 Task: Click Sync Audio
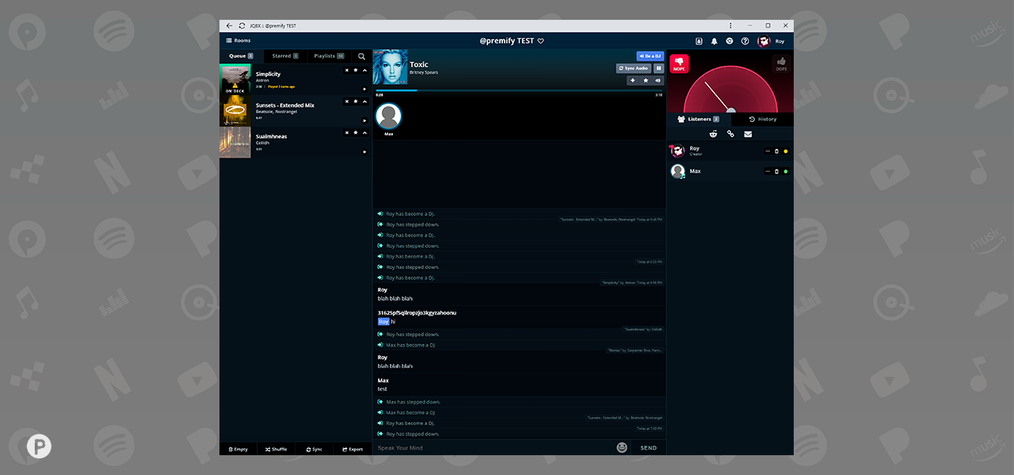[x=633, y=68]
